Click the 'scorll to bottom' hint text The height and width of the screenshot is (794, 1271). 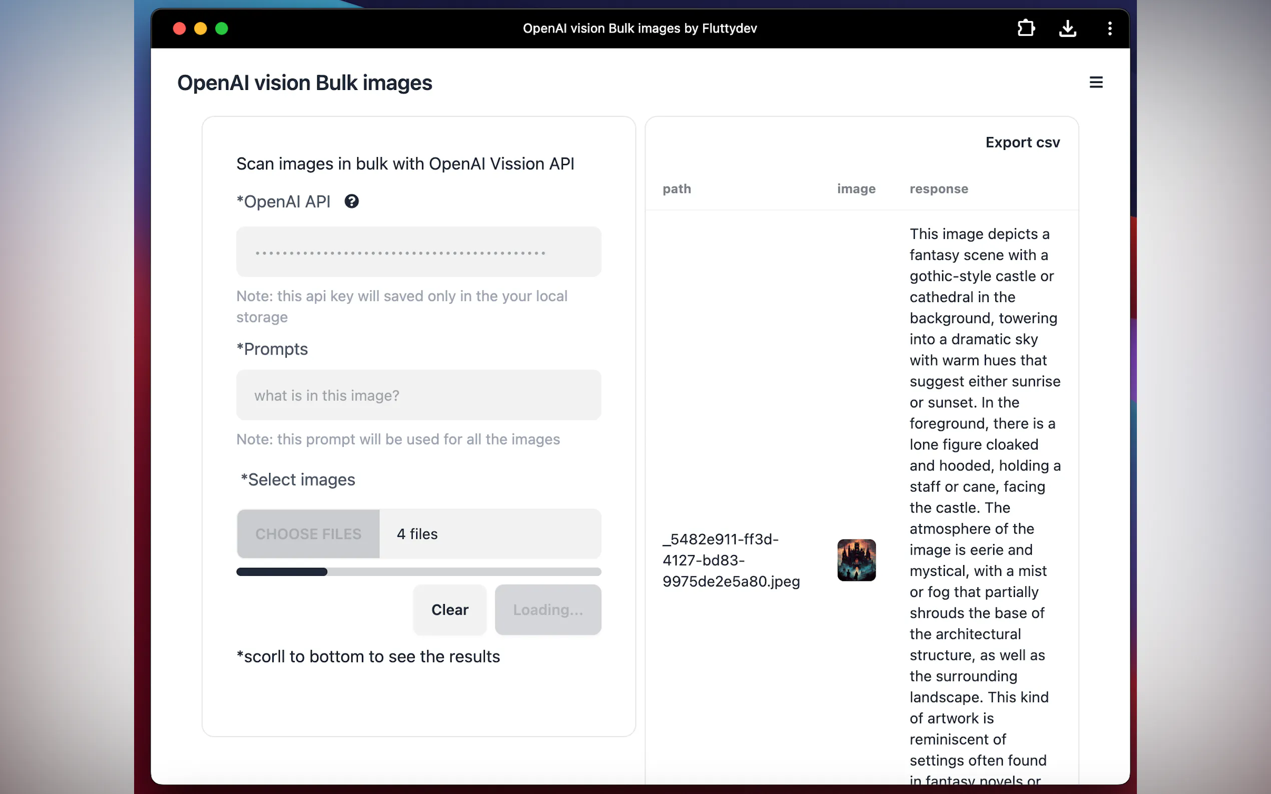coord(368,656)
